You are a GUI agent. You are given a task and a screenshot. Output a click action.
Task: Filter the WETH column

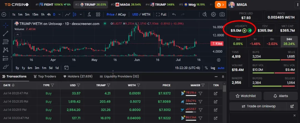point(139,85)
